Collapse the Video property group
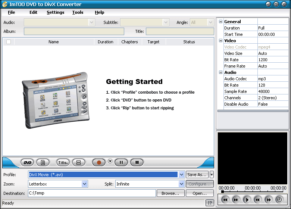 220,40
